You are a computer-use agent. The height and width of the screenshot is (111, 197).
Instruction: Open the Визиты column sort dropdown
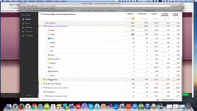click(134, 14)
